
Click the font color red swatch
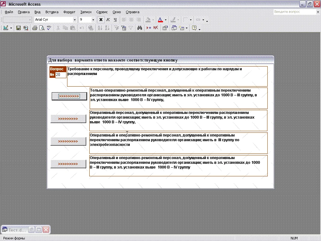pyautogui.click(x=160, y=20)
